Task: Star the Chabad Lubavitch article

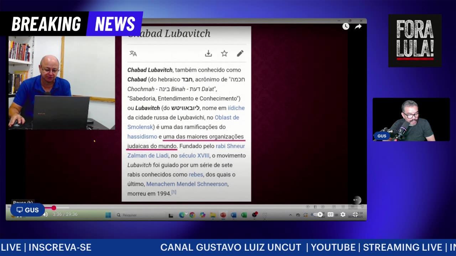Action: [x=224, y=53]
